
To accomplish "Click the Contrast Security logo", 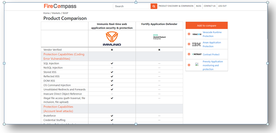I will click(197, 54).
